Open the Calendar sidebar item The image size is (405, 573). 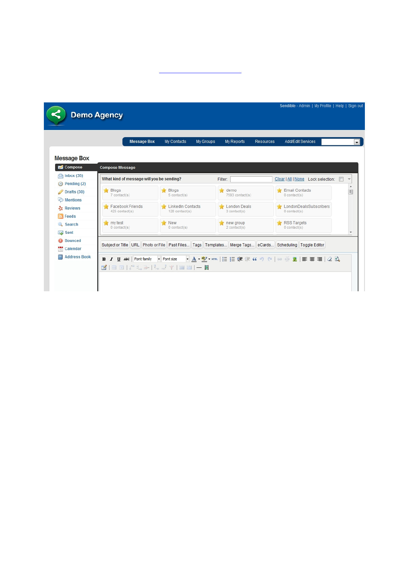[73, 249]
